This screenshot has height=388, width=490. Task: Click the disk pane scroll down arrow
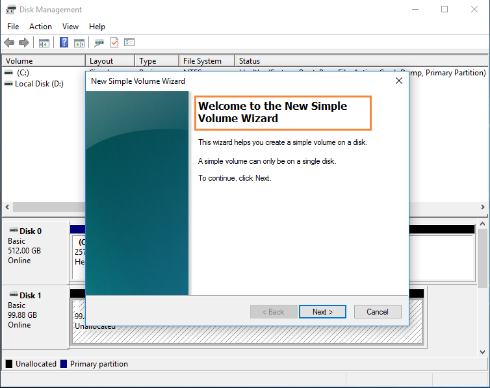coord(482,352)
